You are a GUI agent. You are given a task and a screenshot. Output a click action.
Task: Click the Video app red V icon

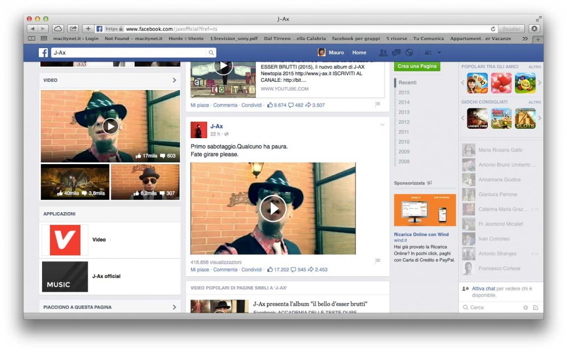click(65, 240)
